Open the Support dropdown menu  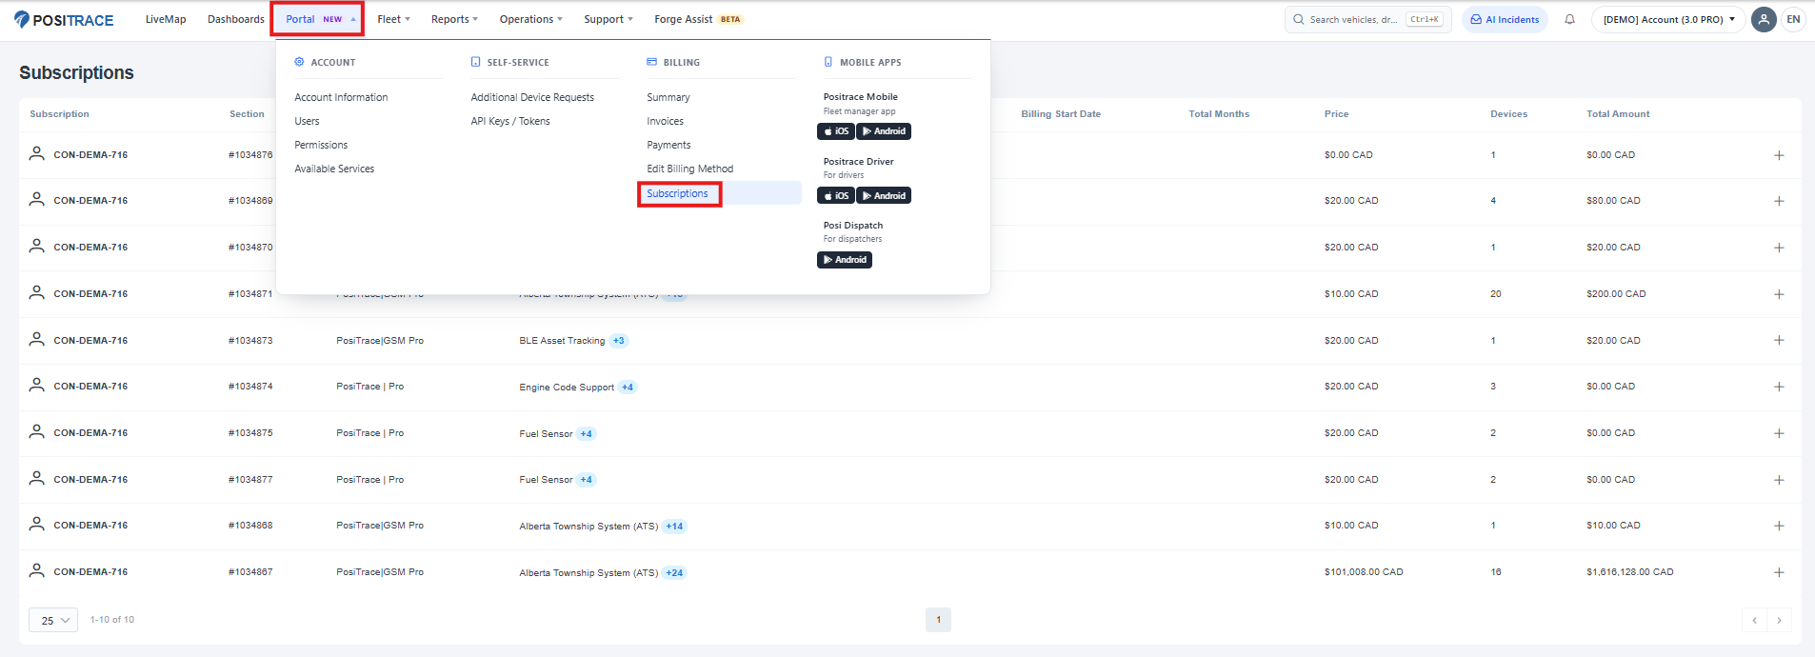point(608,19)
